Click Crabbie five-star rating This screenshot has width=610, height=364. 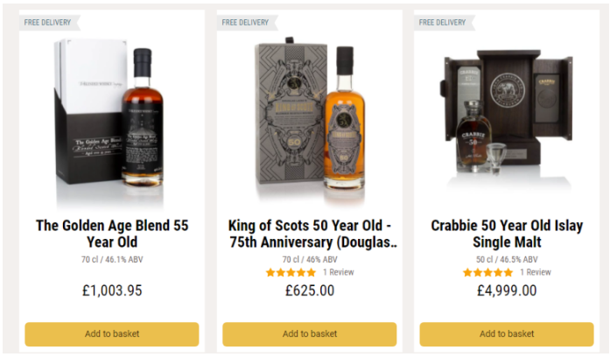(x=487, y=273)
